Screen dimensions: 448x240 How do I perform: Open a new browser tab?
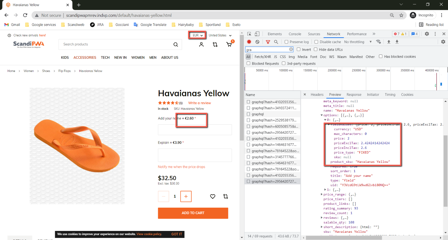pyautogui.click(x=79, y=5)
